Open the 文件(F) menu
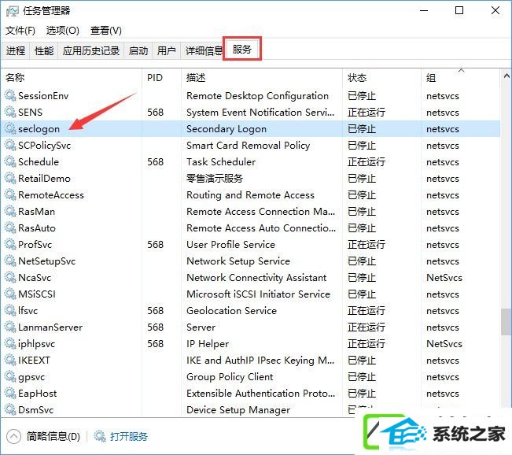Screen dimensions: 512x455 (x=20, y=31)
